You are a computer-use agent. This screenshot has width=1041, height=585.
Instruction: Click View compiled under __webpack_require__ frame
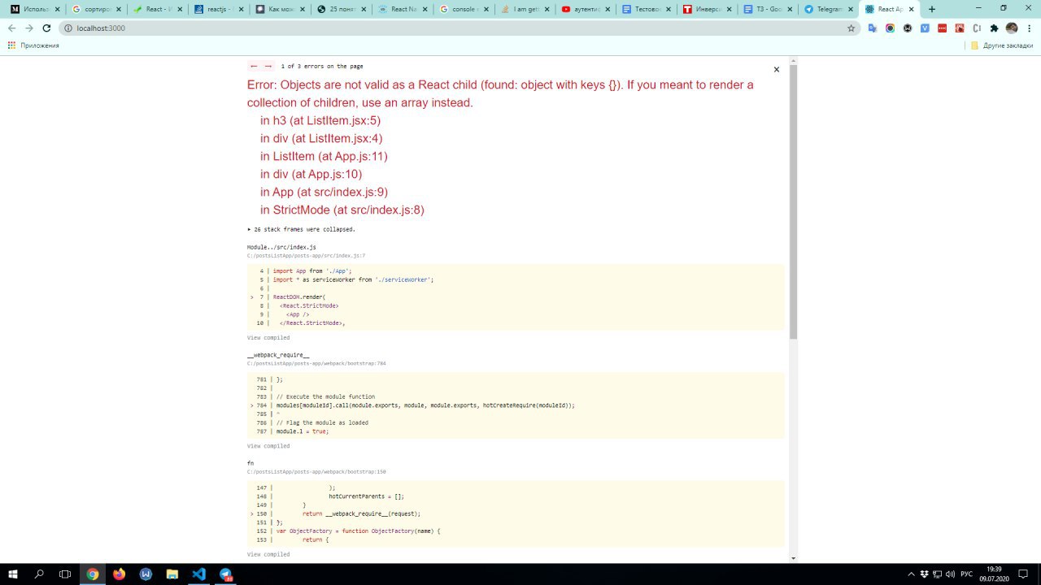coord(268,446)
